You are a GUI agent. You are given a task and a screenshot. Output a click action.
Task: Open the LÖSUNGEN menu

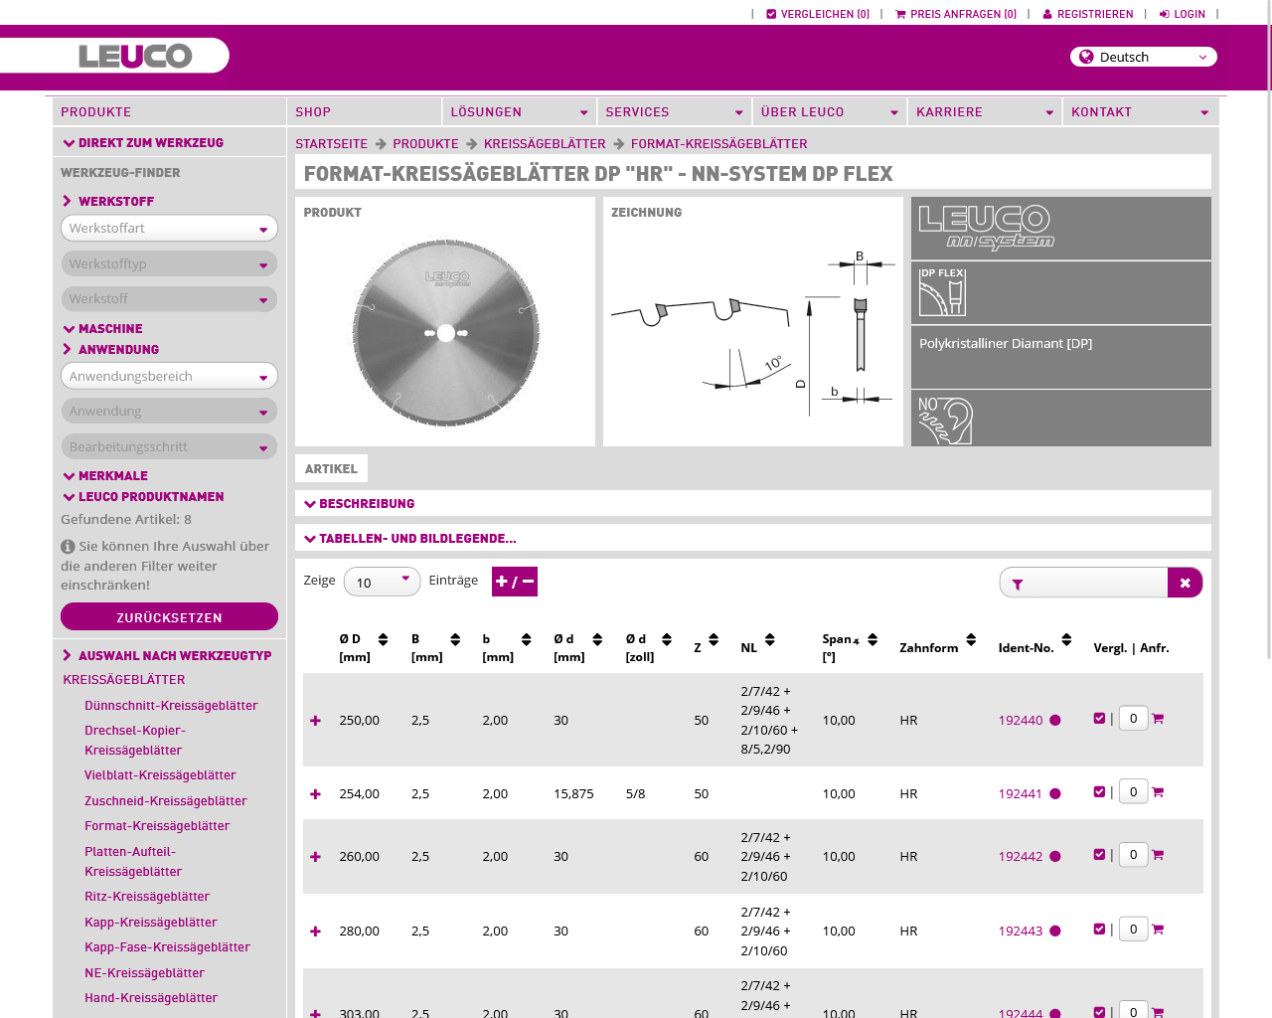tap(519, 112)
